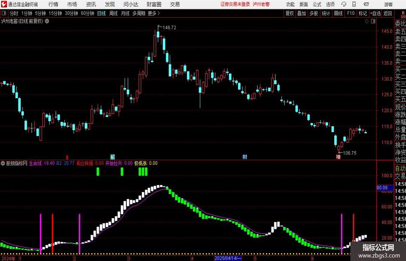Click the 标记 mark button
This screenshot has height=261, width=406.
pos(363,13)
